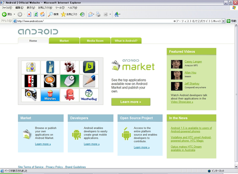
Task: Click the Mail envelope toolbar icon
Action: tap(90, 14)
